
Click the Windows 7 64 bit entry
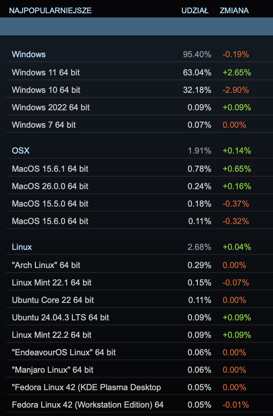(x=44, y=125)
